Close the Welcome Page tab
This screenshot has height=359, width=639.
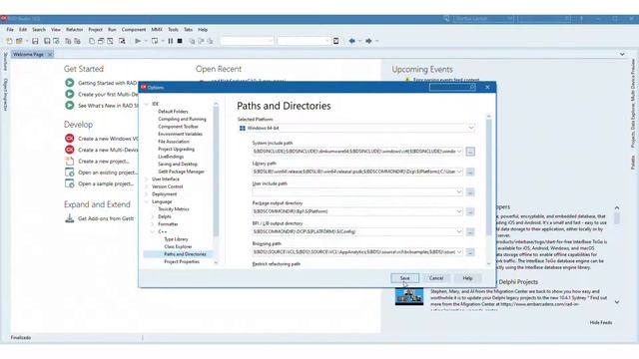pos(50,54)
